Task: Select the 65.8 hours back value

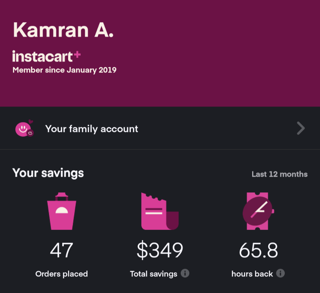Action: (x=258, y=250)
